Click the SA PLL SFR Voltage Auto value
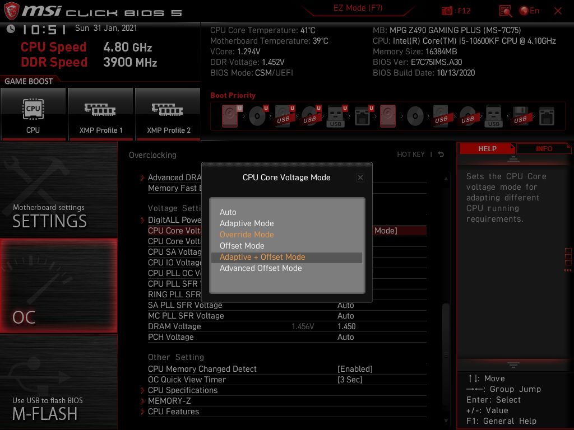Image resolution: width=574 pixels, height=430 pixels. tap(345, 305)
